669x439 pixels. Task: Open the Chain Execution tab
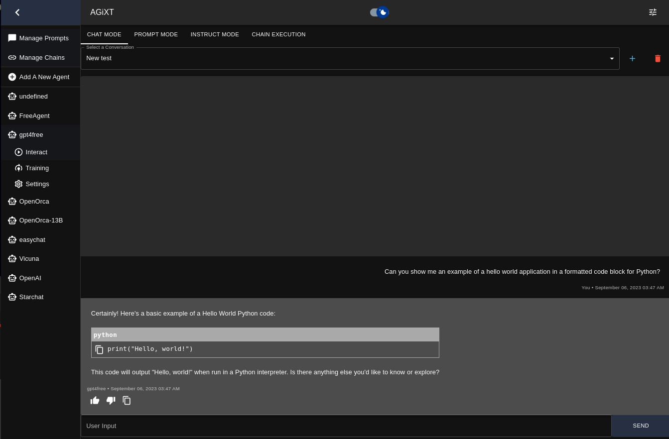click(x=278, y=34)
